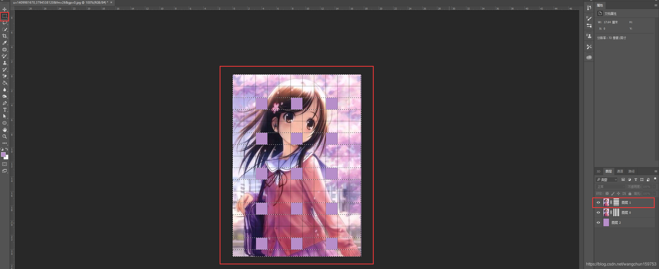This screenshot has width=659, height=269.
Task: Select the Rectangular Marquee tool
Action: click(x=5, y=16)
